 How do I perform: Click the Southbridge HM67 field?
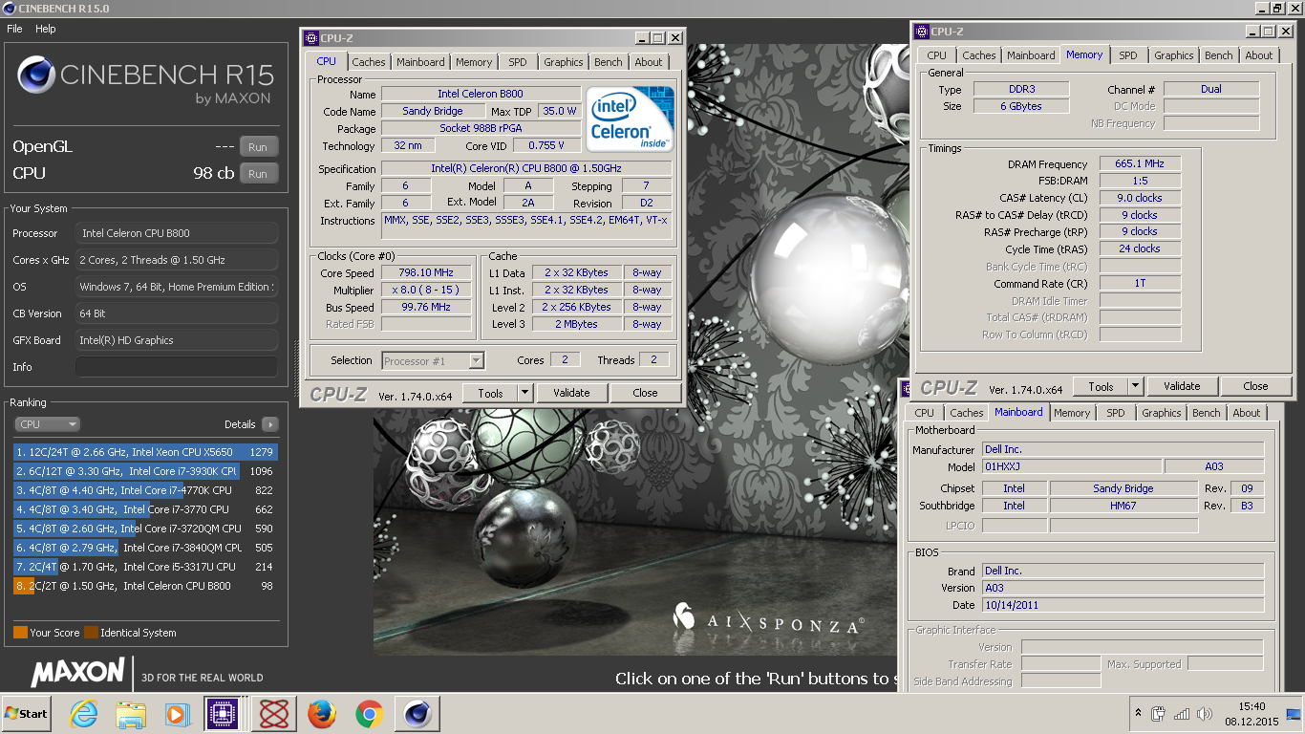click(1123, 506)
